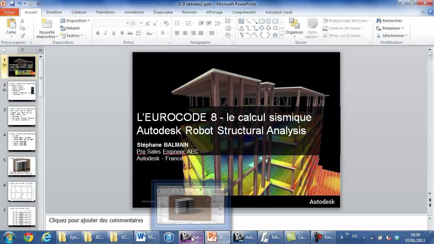The height and width of the screenshot is (244, 434).
Task: Select slide 2 thumbnail
Action: click(x=22, y=91)
